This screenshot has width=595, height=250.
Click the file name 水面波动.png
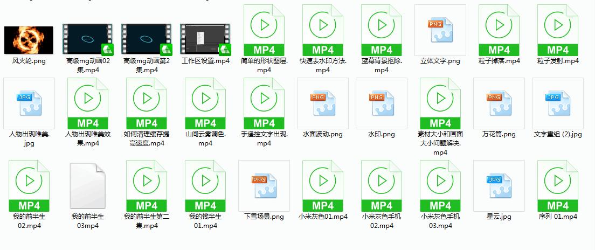point(323,134)
